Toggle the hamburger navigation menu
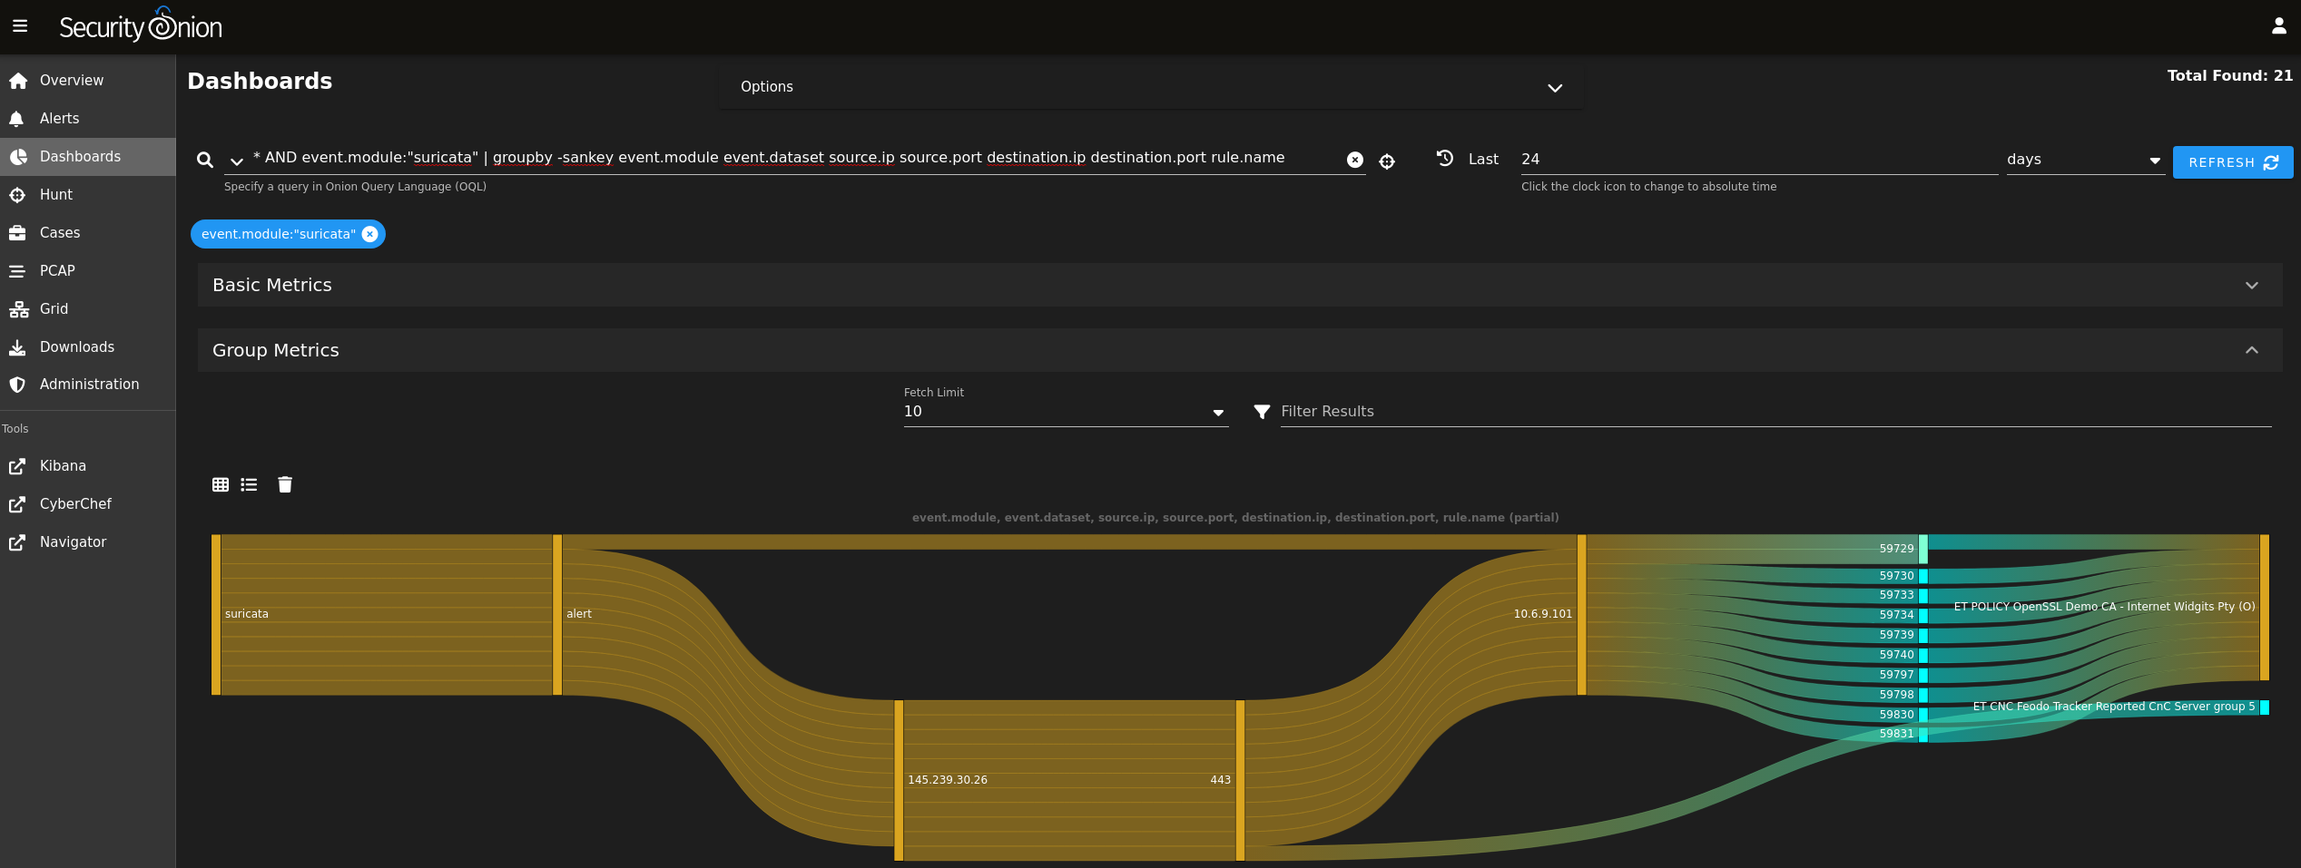This screenshot has width=2301, height=868. click(20, 26)
